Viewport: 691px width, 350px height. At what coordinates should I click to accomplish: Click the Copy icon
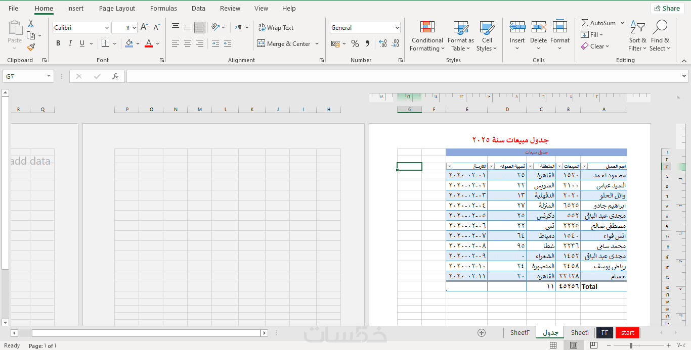point(31,35)
